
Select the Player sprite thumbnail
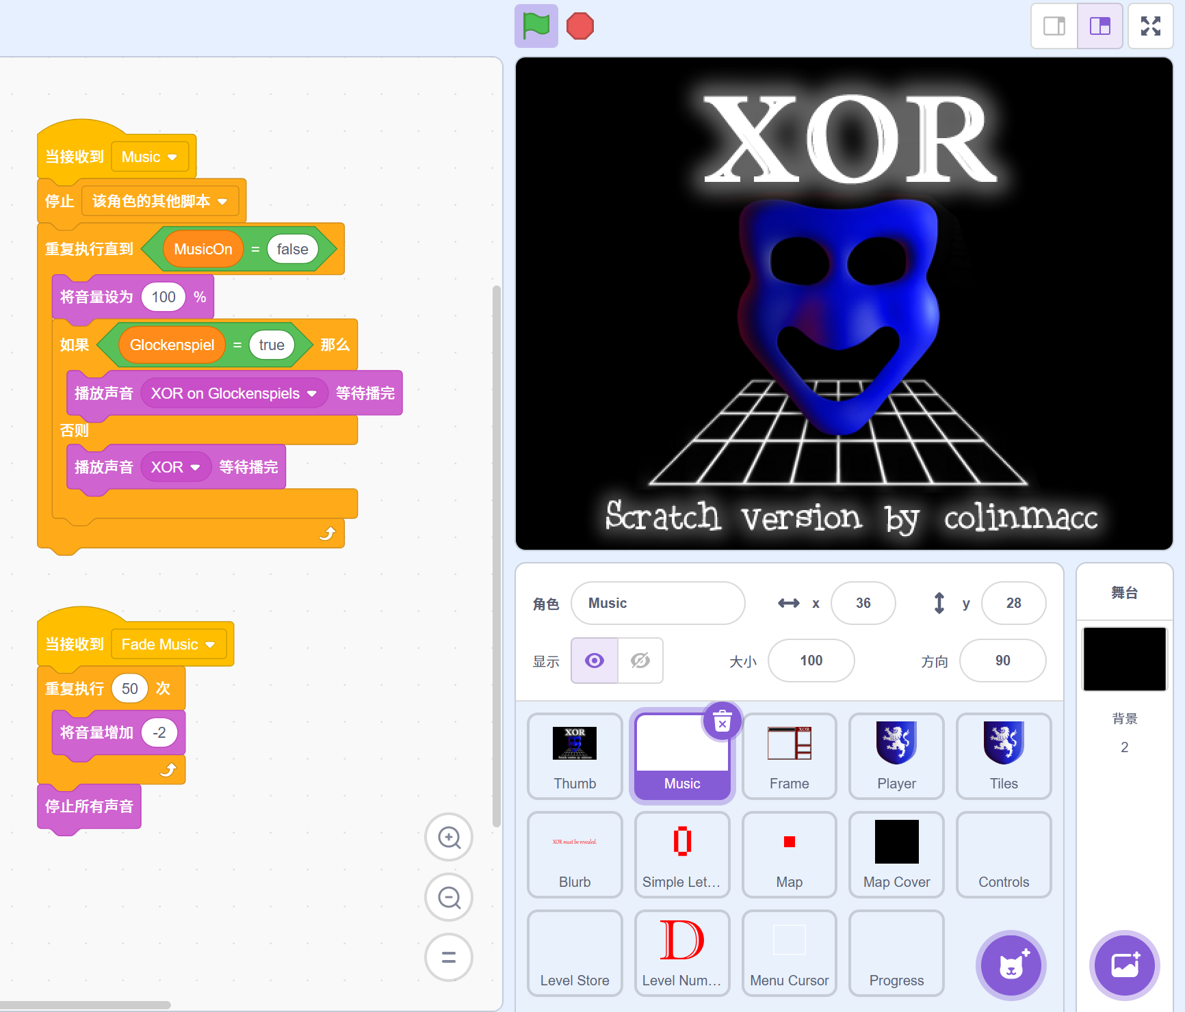tap(896, 756)
